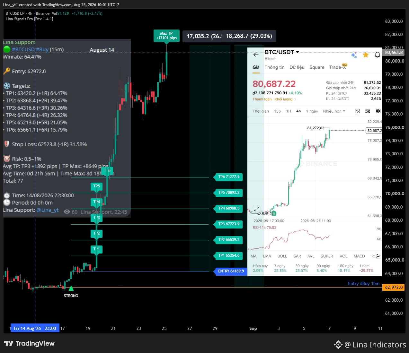Viewport: 409px width, 353px height.
Task: Expand Binance chart to fullscreen
Action: click(x=256, y=209)
